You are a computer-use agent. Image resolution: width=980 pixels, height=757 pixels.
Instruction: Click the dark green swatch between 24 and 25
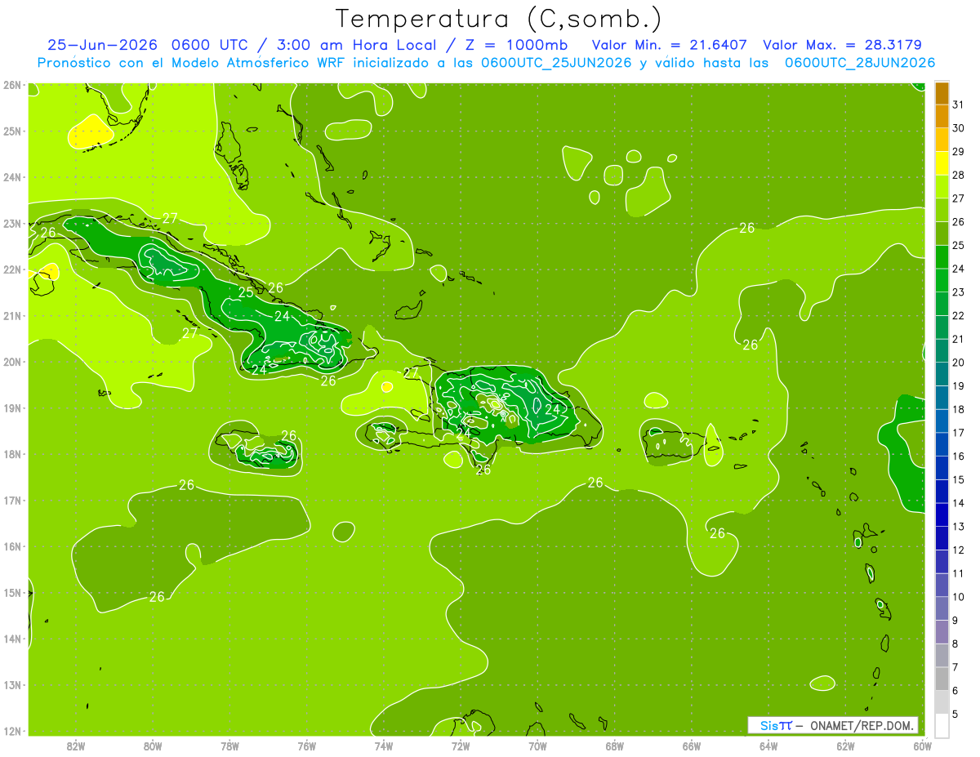[x=942, y=257]
